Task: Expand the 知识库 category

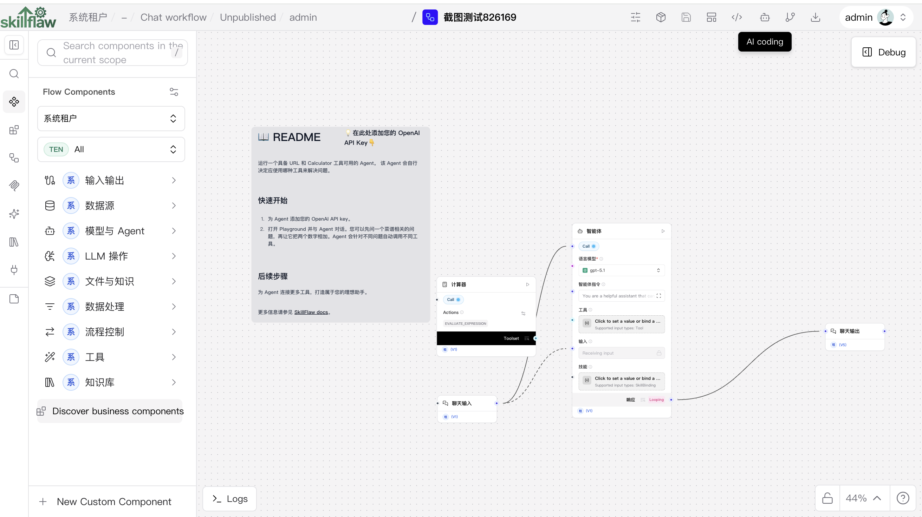Action: click(x=111, y=382)
